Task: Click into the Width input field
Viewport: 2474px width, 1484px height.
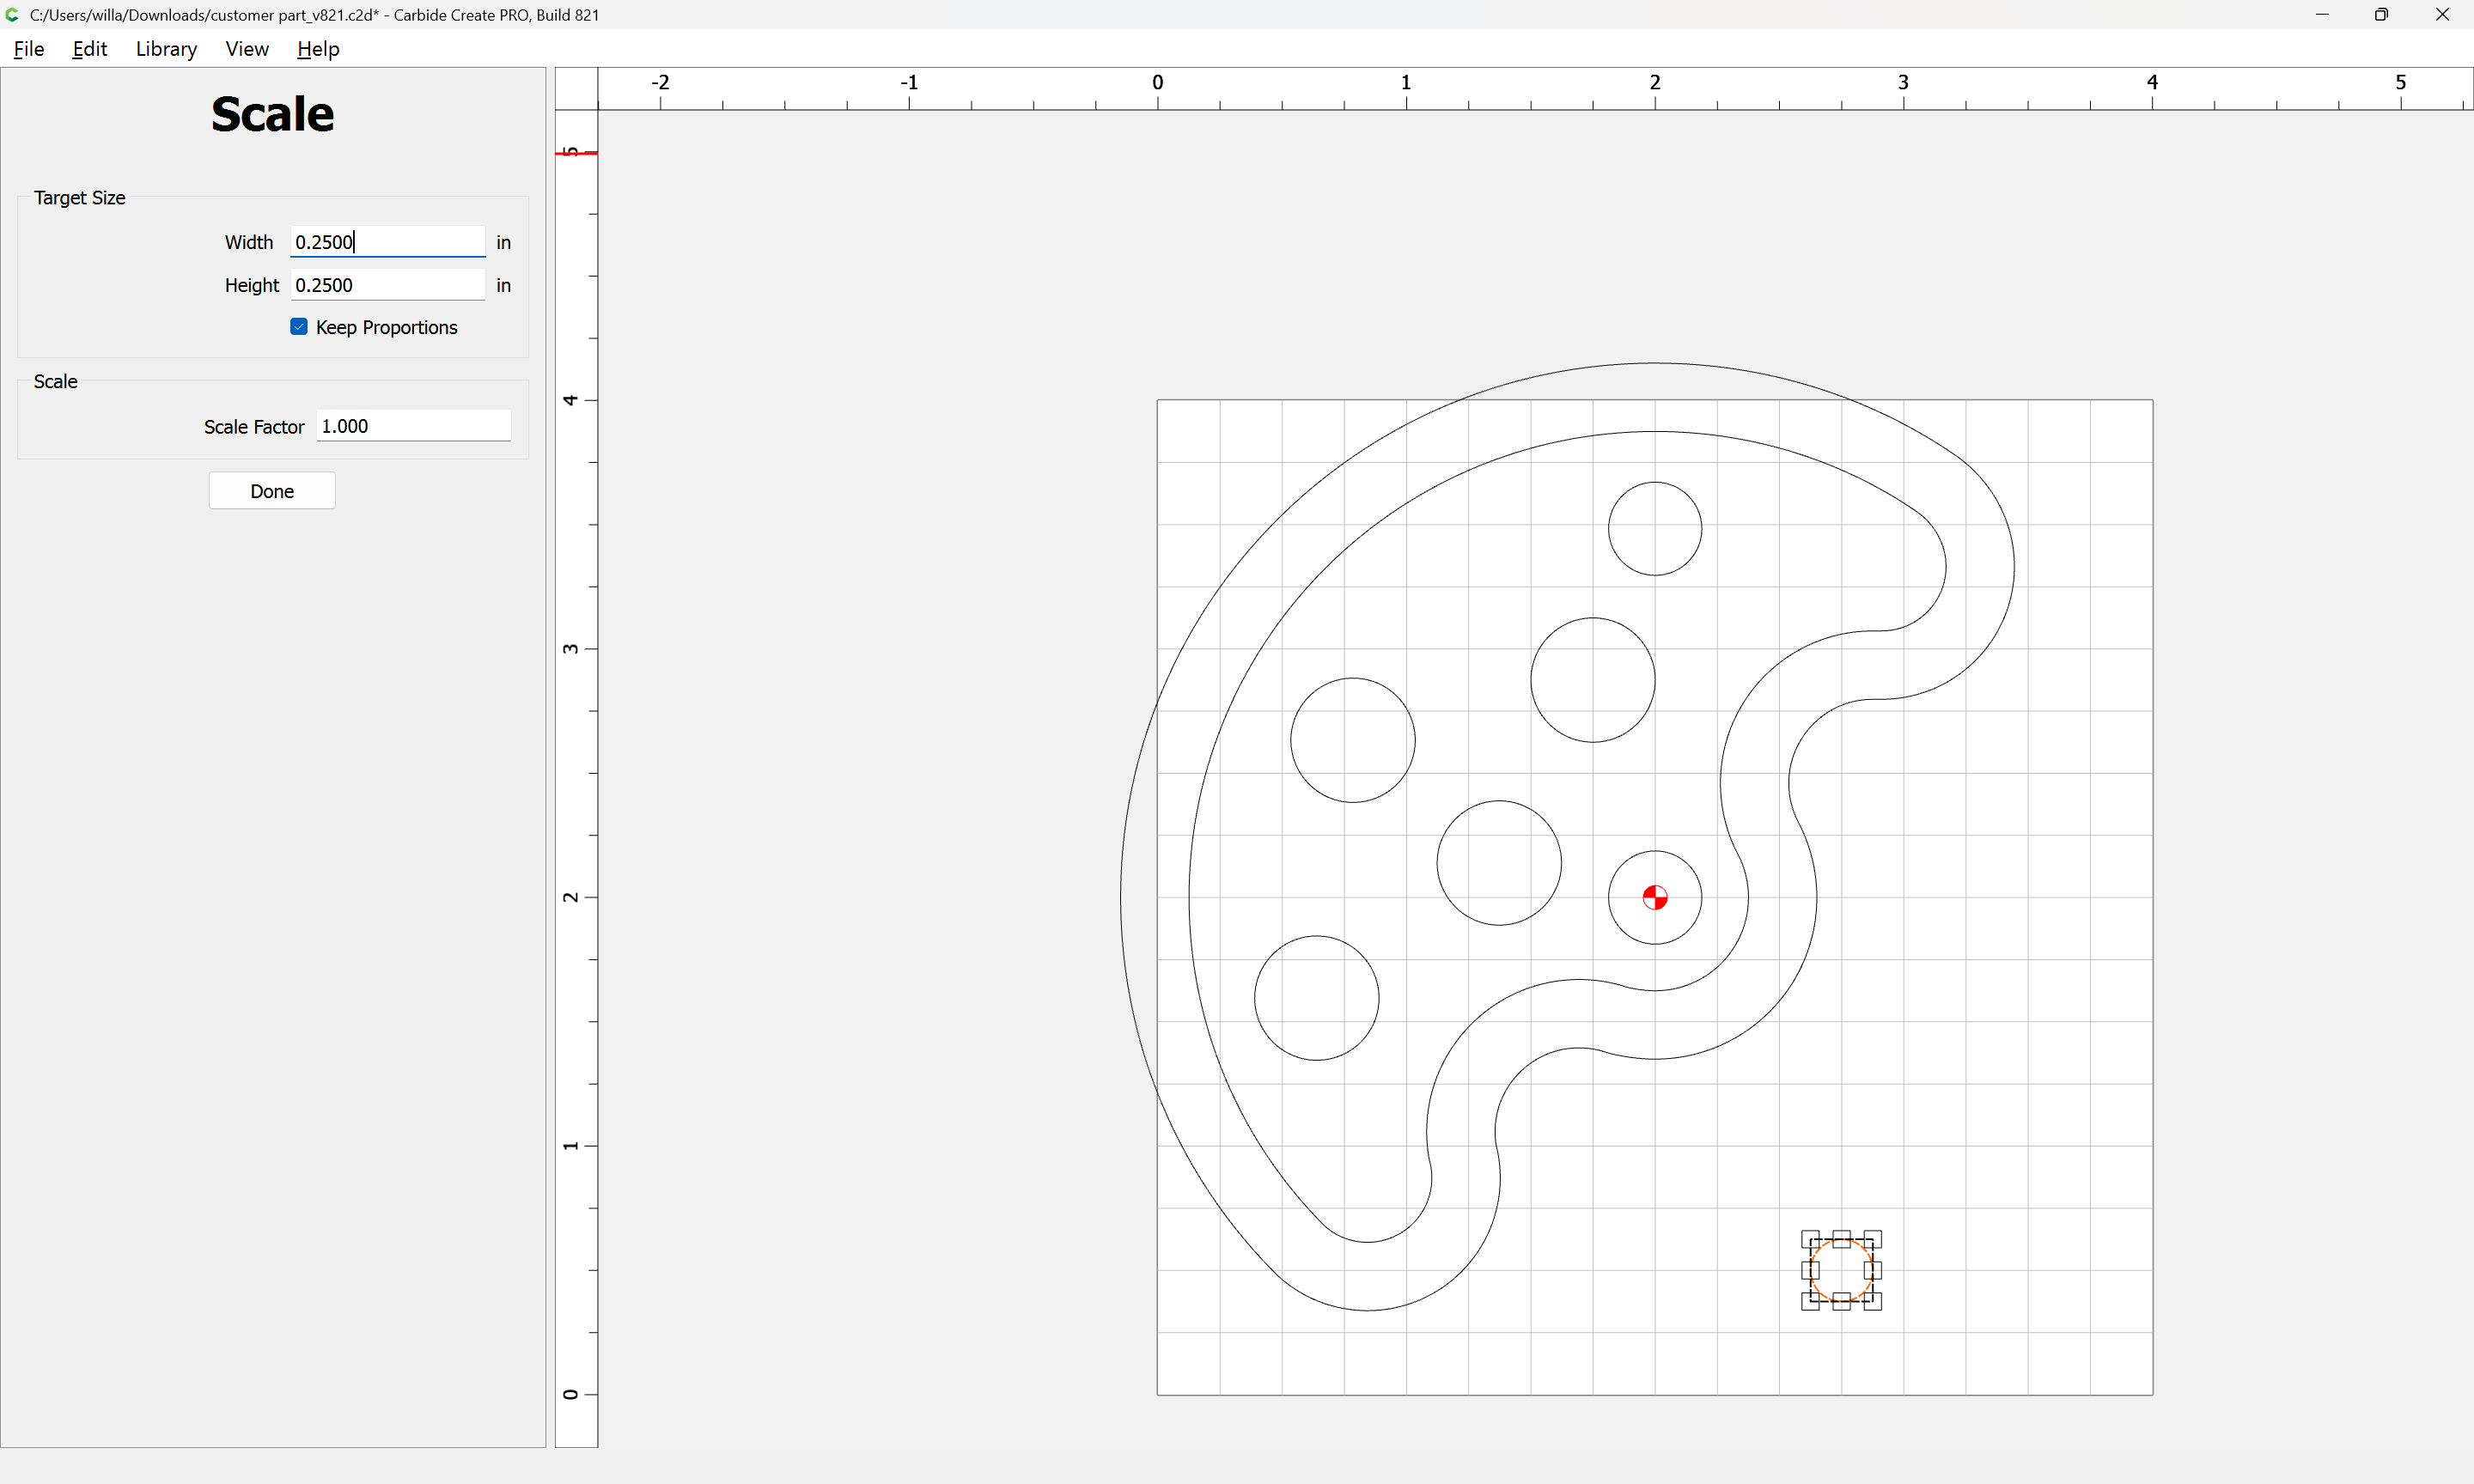Action: (x=387, y=242)
